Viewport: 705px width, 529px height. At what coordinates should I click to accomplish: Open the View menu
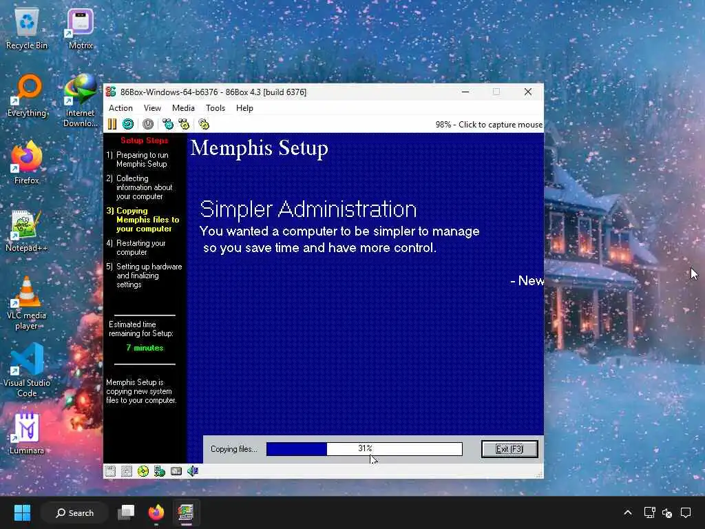coord(152,108)
